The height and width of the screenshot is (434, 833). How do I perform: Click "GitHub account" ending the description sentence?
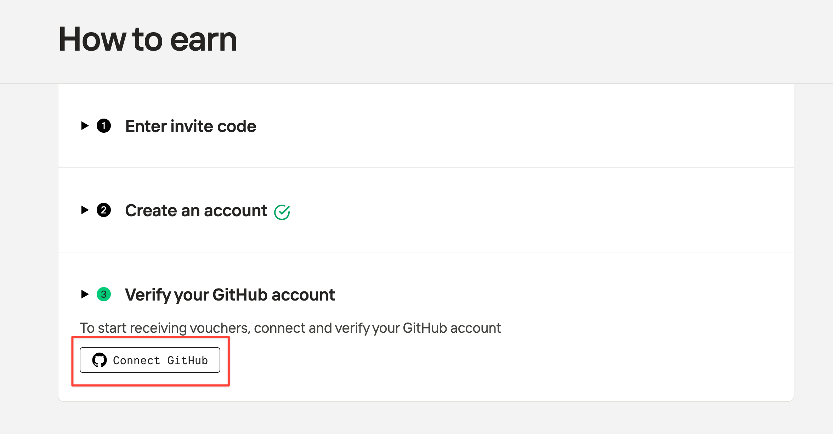point(452,328)
